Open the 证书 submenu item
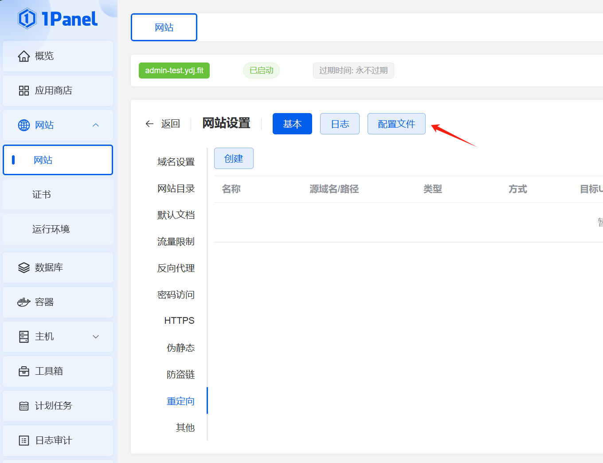 coord(58,194)
